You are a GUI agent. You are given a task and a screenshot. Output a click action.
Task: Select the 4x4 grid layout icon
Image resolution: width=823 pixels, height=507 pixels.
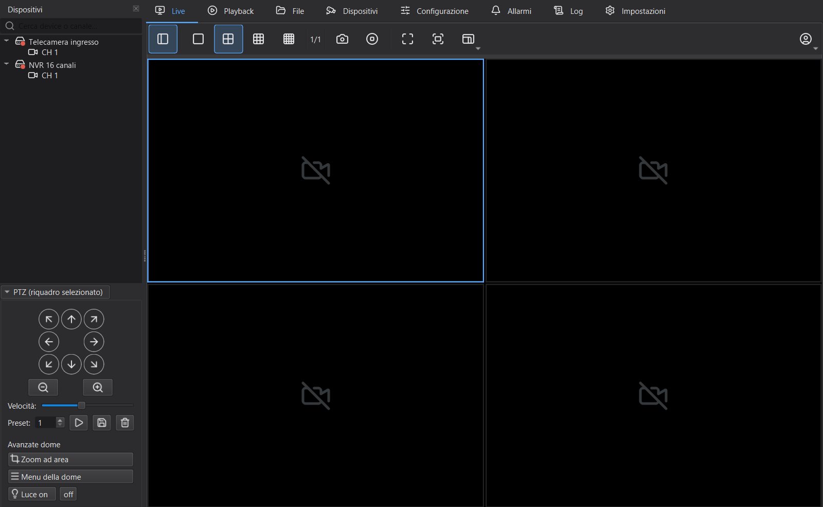point(289,39)
